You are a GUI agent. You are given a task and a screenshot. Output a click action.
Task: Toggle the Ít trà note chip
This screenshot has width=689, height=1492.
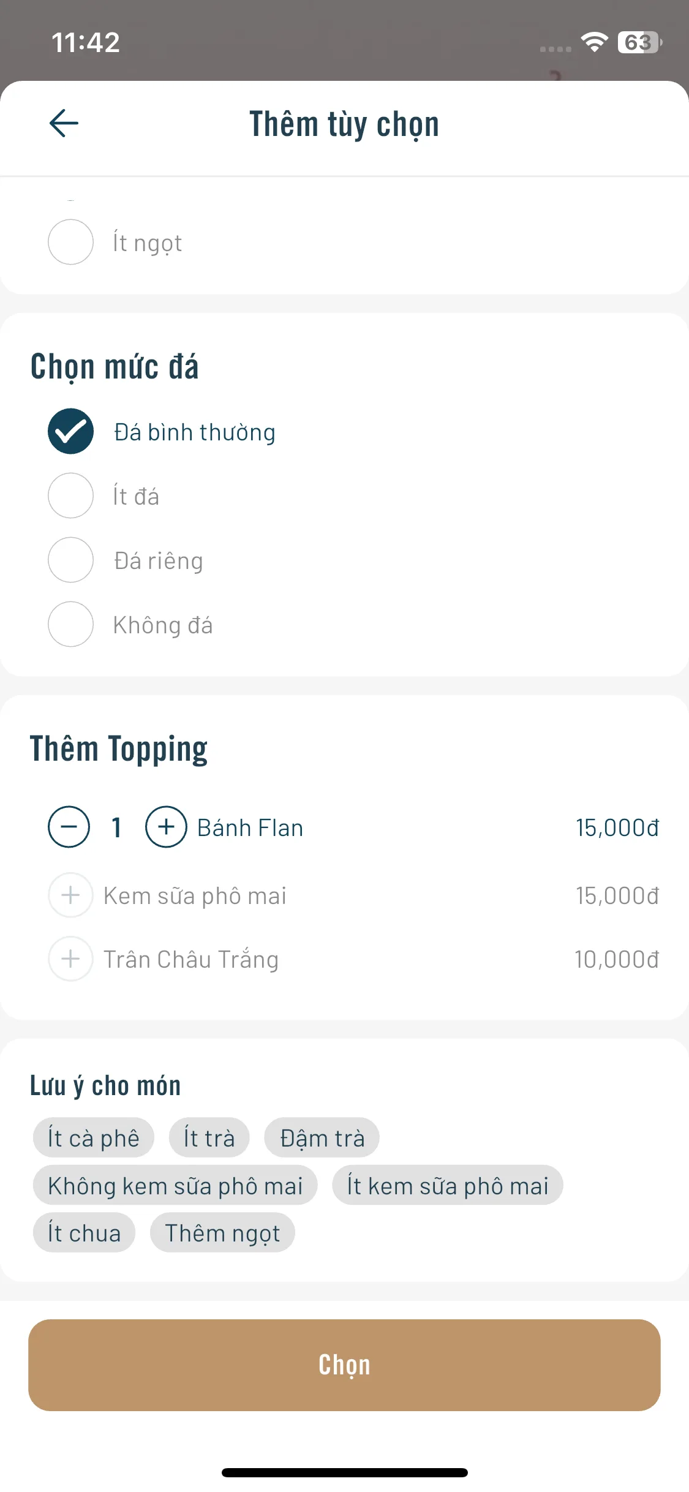[209, 1138]
